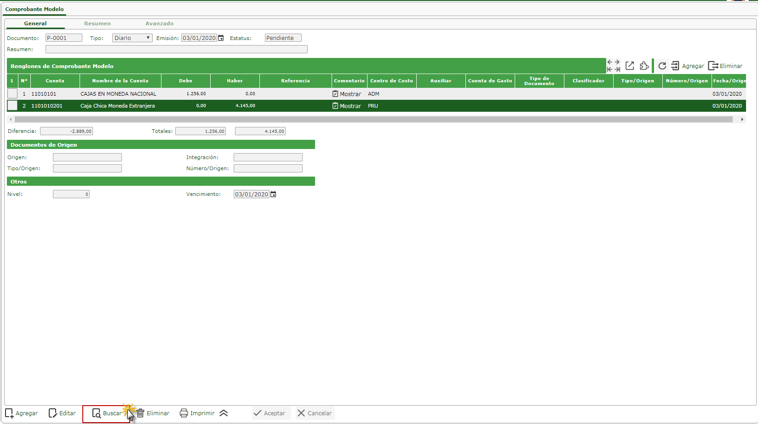Click the Cuenta column header
758x424 pixels.
55,81
